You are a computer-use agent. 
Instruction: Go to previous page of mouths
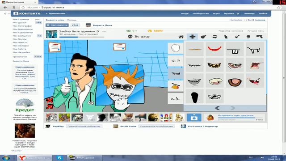click(x=217, y=108)
